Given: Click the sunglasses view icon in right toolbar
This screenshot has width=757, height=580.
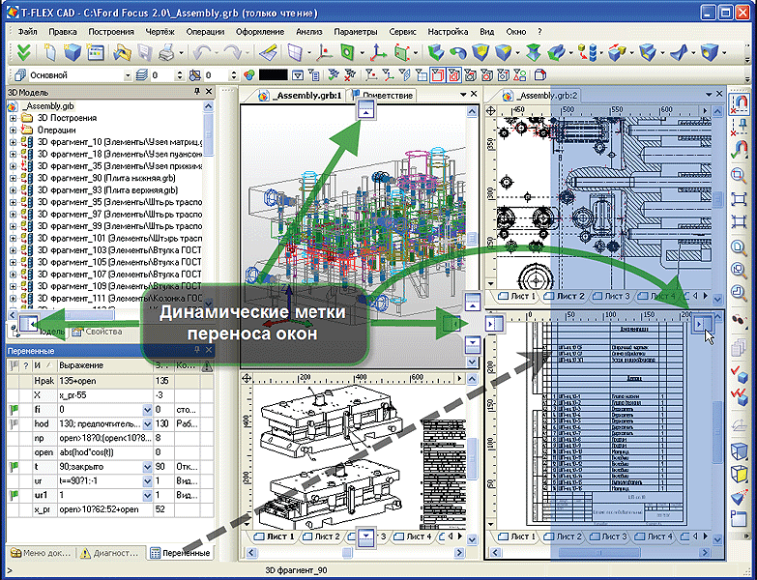Looking at the screenshot, I should tap(739, 319).
